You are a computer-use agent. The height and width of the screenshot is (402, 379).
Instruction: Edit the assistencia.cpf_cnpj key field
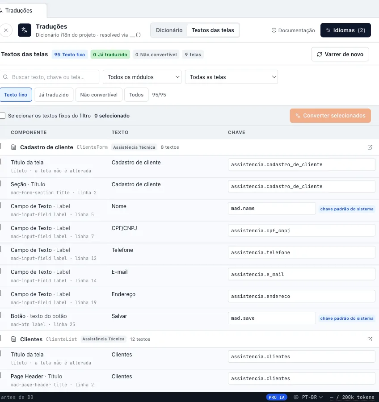302,230
